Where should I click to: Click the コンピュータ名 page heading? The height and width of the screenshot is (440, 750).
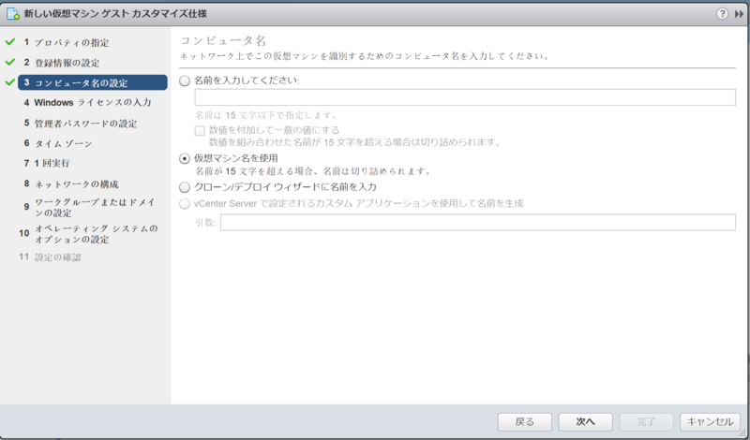pos(223,40)
